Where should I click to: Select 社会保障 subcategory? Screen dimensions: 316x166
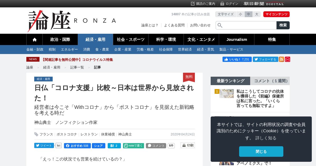click(166, 50)
